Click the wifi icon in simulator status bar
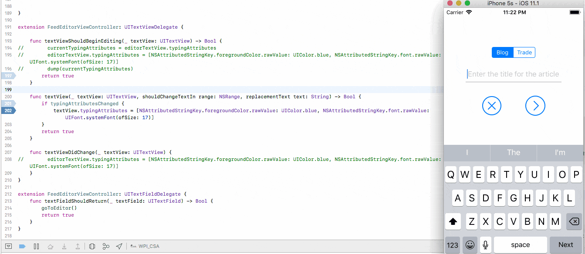The image size is (585, 254). pos(469,12)
